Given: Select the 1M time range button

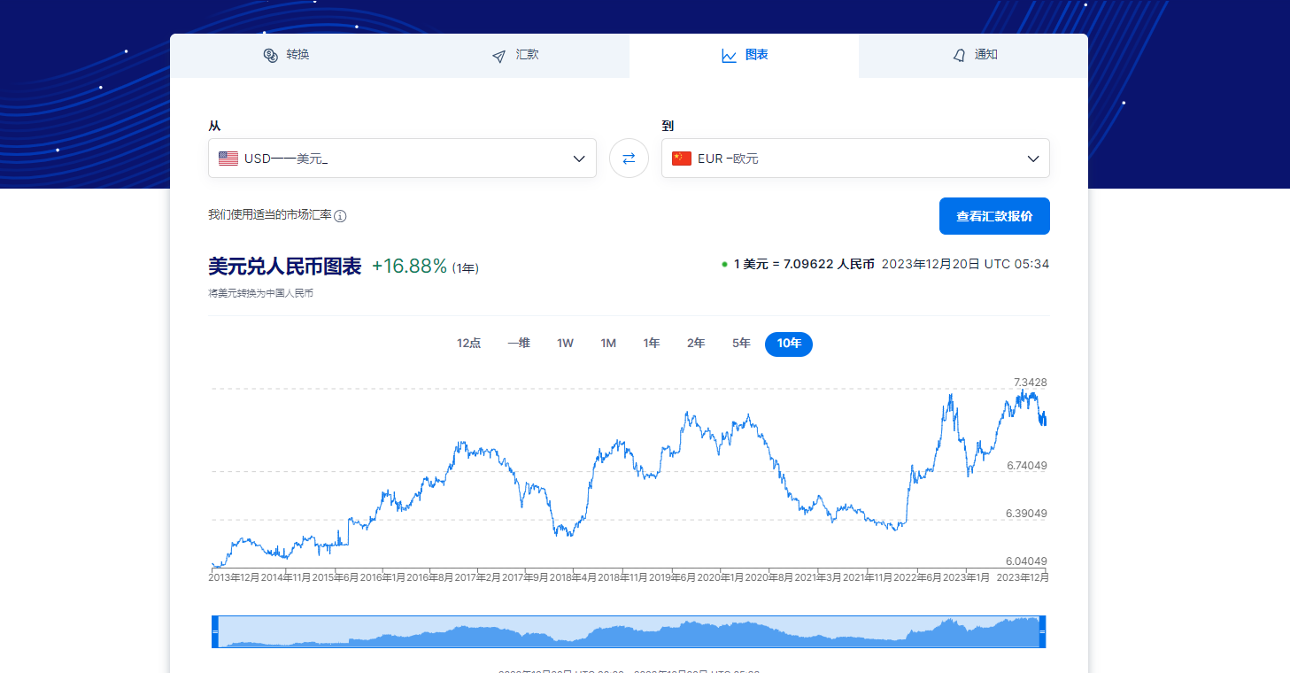Looking at the screenshot, I should pos(608,344).
